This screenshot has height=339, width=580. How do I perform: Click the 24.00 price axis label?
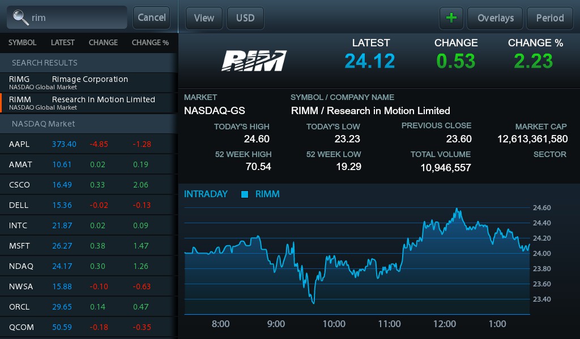click(x=542, y=254)
